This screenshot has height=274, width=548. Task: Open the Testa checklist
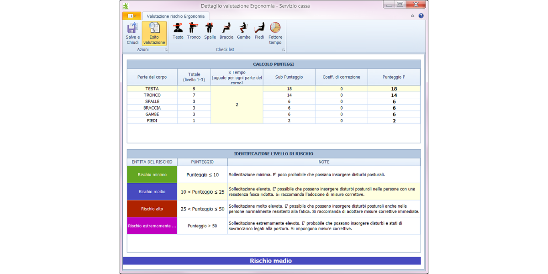[178, 28]
